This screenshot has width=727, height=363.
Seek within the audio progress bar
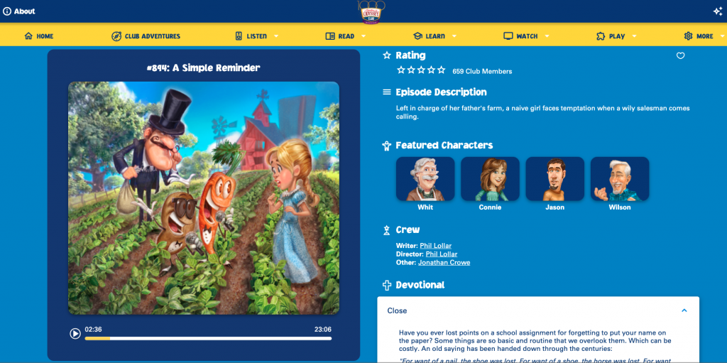208,338
